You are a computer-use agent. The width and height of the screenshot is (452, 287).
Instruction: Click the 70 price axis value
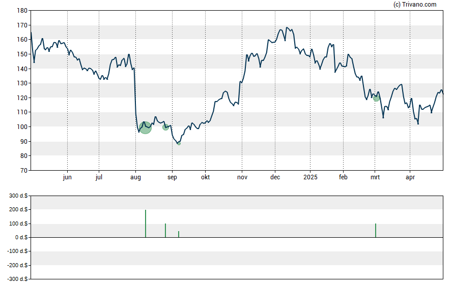point(24,171)
